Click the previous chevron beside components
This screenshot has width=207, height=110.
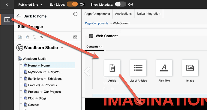coord(87,72)
